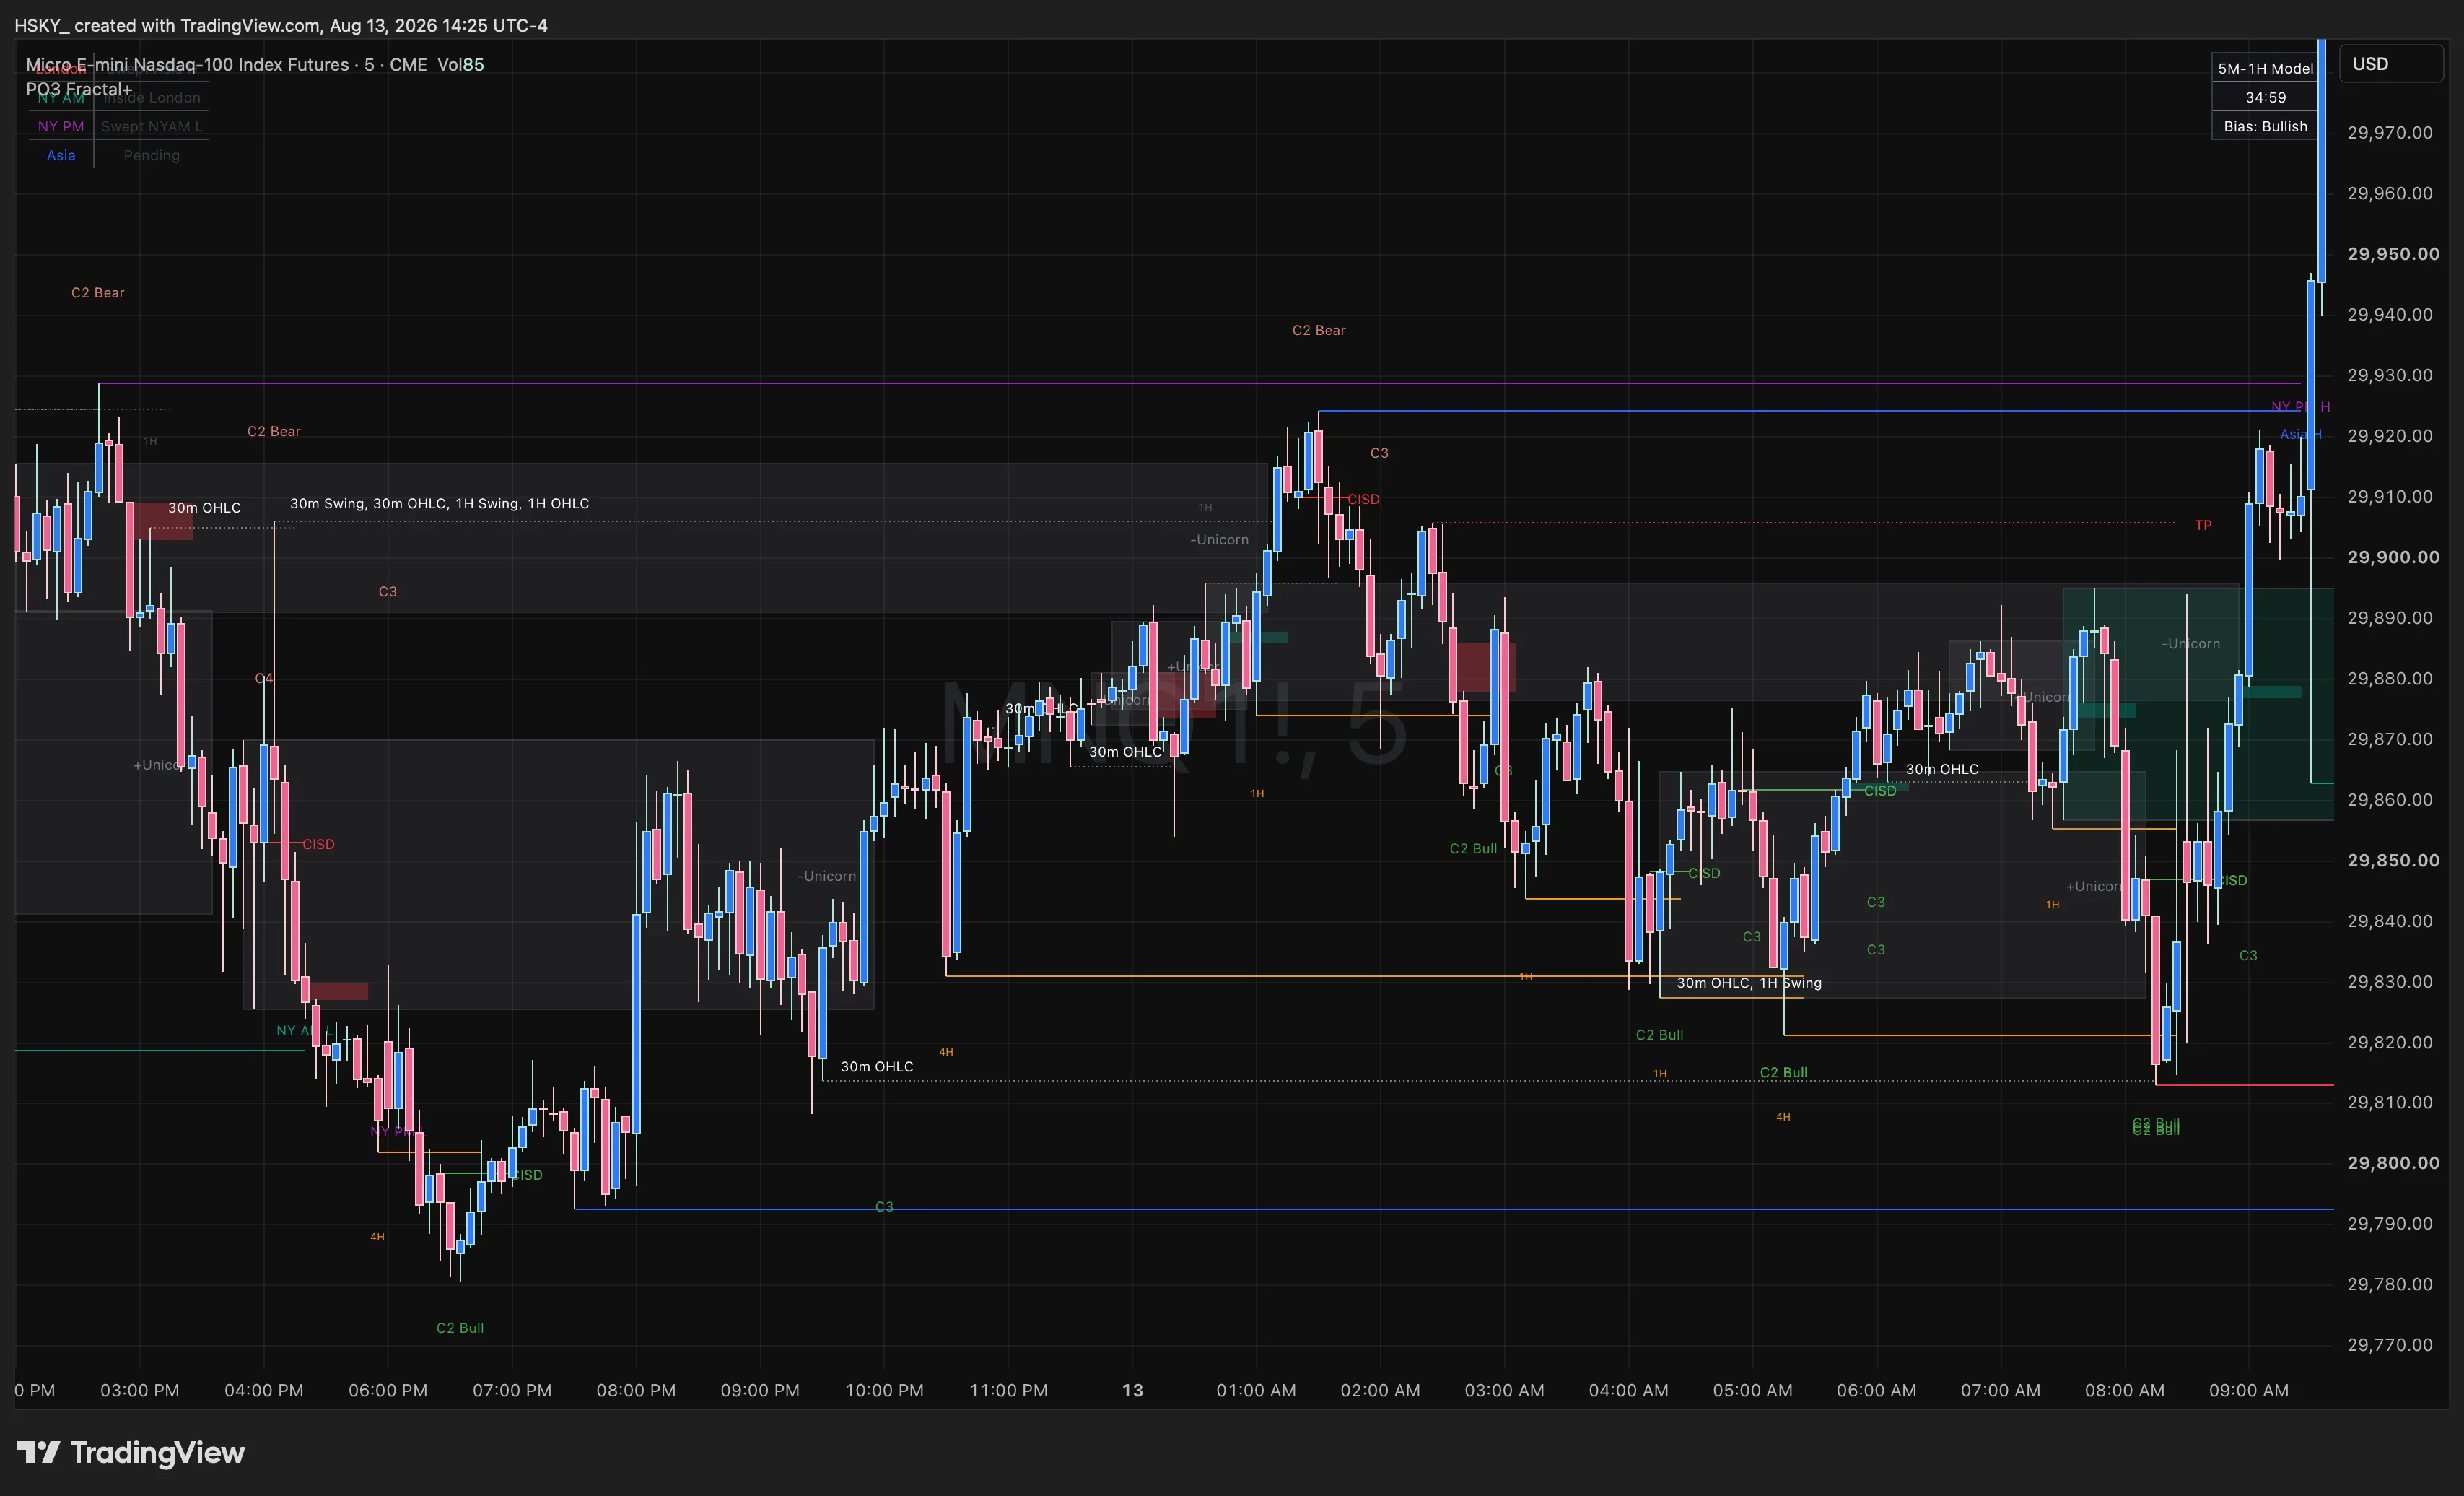Click the Asia H level label

2300,435
